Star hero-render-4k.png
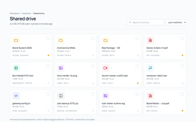 coord(93,83)
